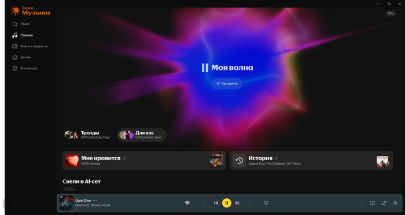
Task: Skip to previous track
Action: click(216, 203)
